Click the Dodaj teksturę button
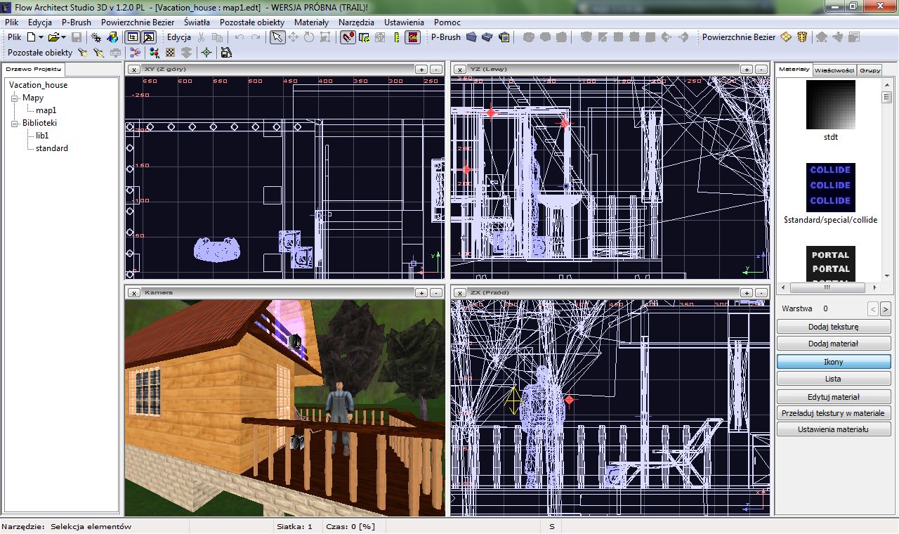899x534 pixels. pos(833,327)
